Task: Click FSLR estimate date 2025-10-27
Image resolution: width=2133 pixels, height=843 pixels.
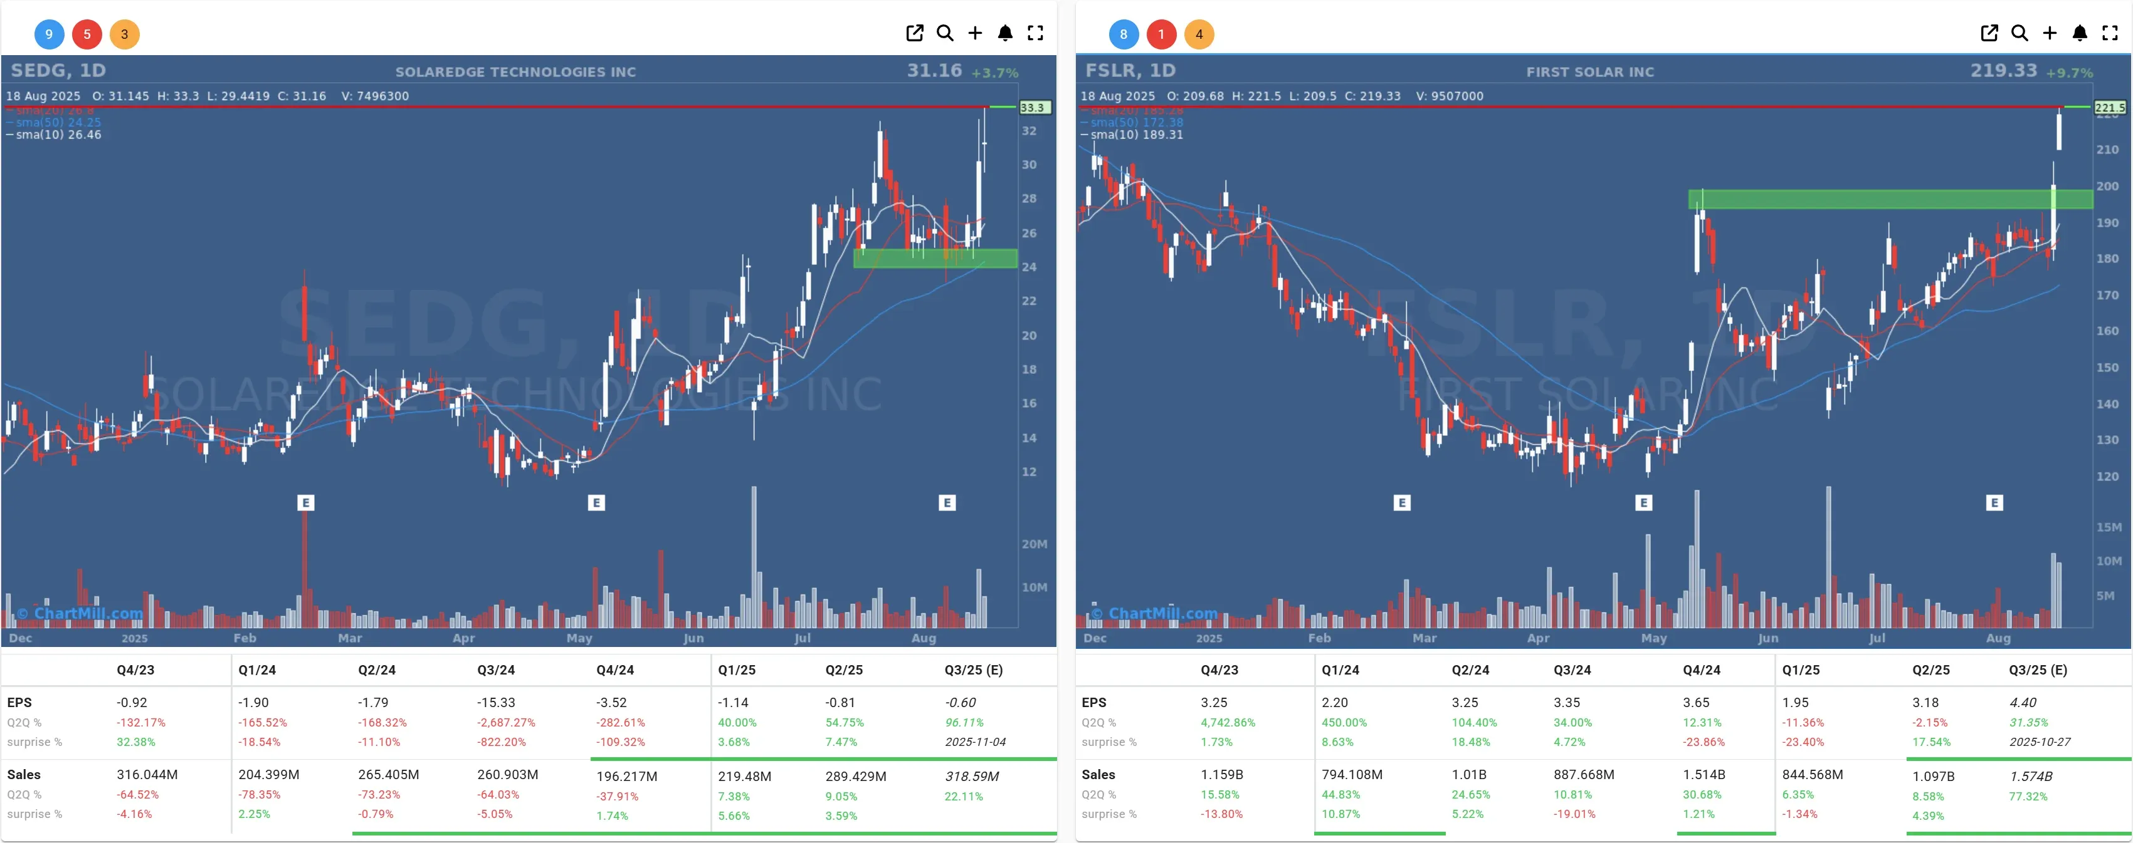Action: pyautogui.click(x=2040, y=742)
